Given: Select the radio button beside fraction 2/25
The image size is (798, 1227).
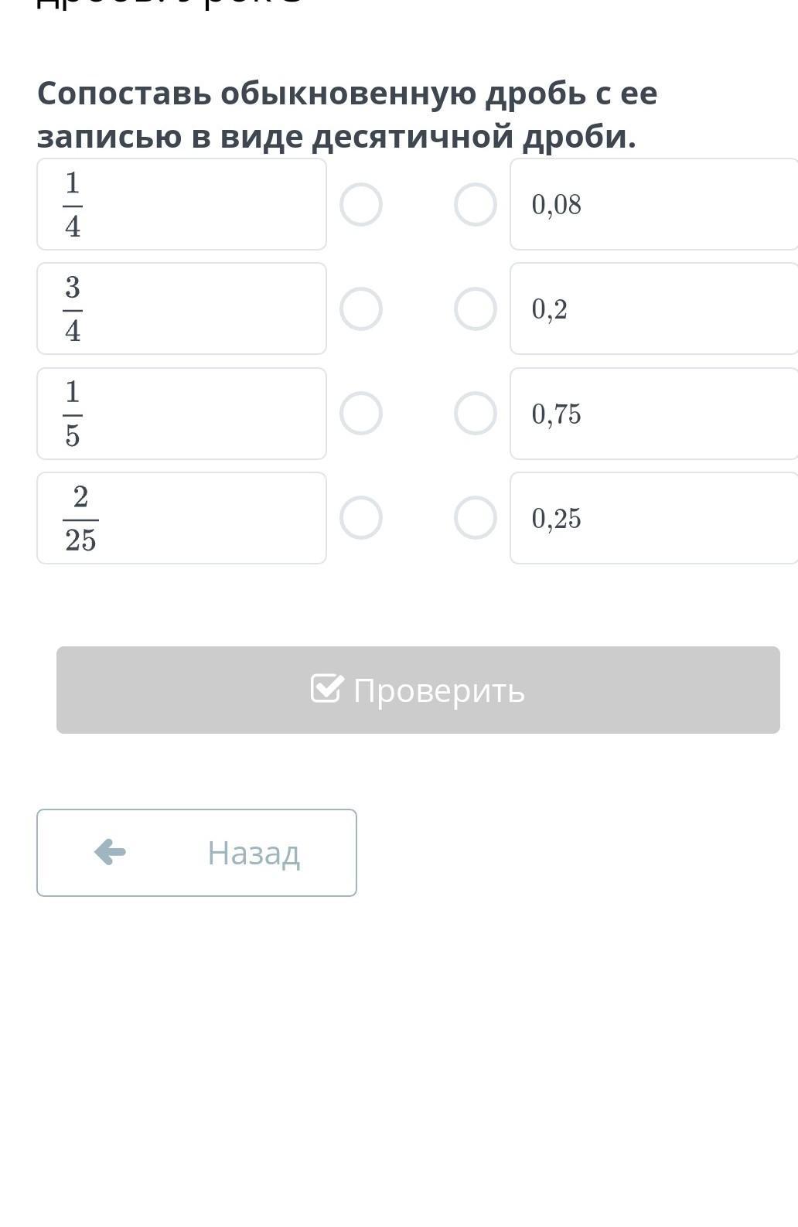Looking at the screenshot, I should point(361,518).
